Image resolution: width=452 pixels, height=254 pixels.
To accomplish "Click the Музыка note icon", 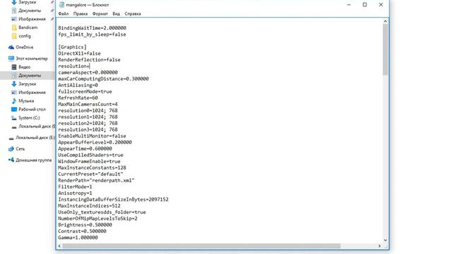I will (14, 101).
